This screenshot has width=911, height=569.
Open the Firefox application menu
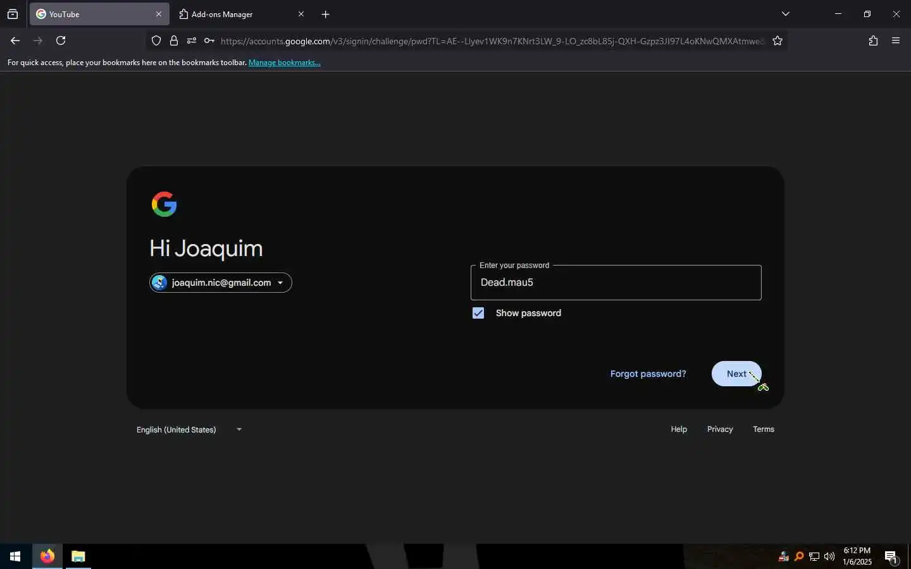click(x=896, y=40)
